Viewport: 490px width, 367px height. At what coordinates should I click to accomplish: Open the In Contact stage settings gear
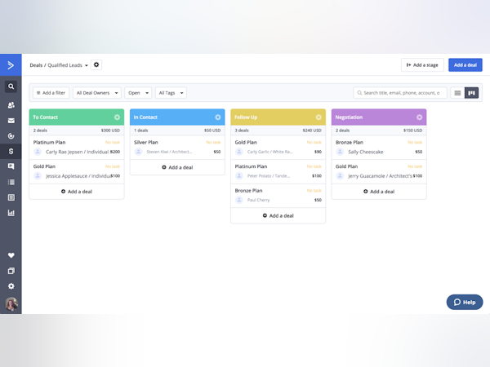click(218, 117)
